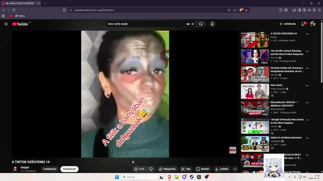The image size is (323, 181).
Task: Select the 'A TIKTOK SZÉGYENEI' browser tab
Action: coord(20,3)
